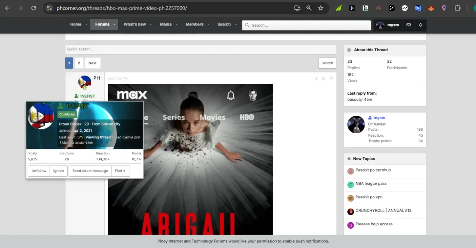Click the post timestamp ytd 11:02 PM
Viewport: 476px width, 248px height.
[118, 79]
